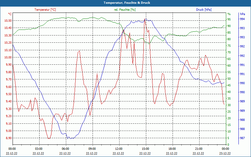Click the '22.12.22' date under 12:00
Viewport: 251px width, 157px height.
pyautogui.click(x=118, y=153)
